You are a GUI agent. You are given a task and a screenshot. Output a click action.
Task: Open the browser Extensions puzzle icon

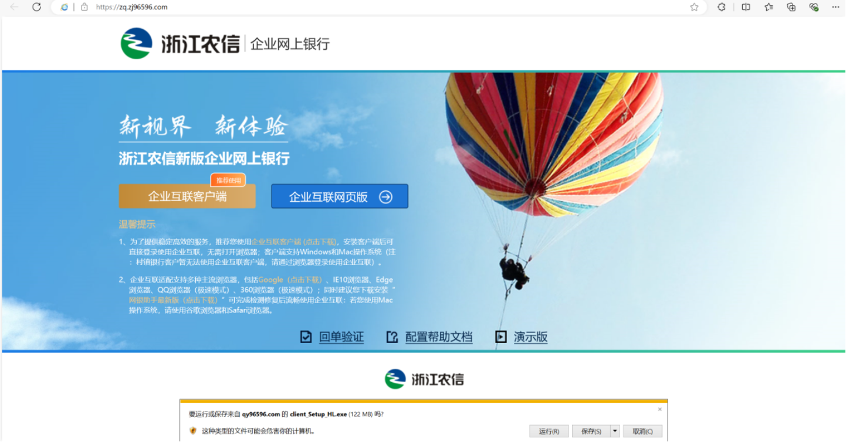point(722,7)
